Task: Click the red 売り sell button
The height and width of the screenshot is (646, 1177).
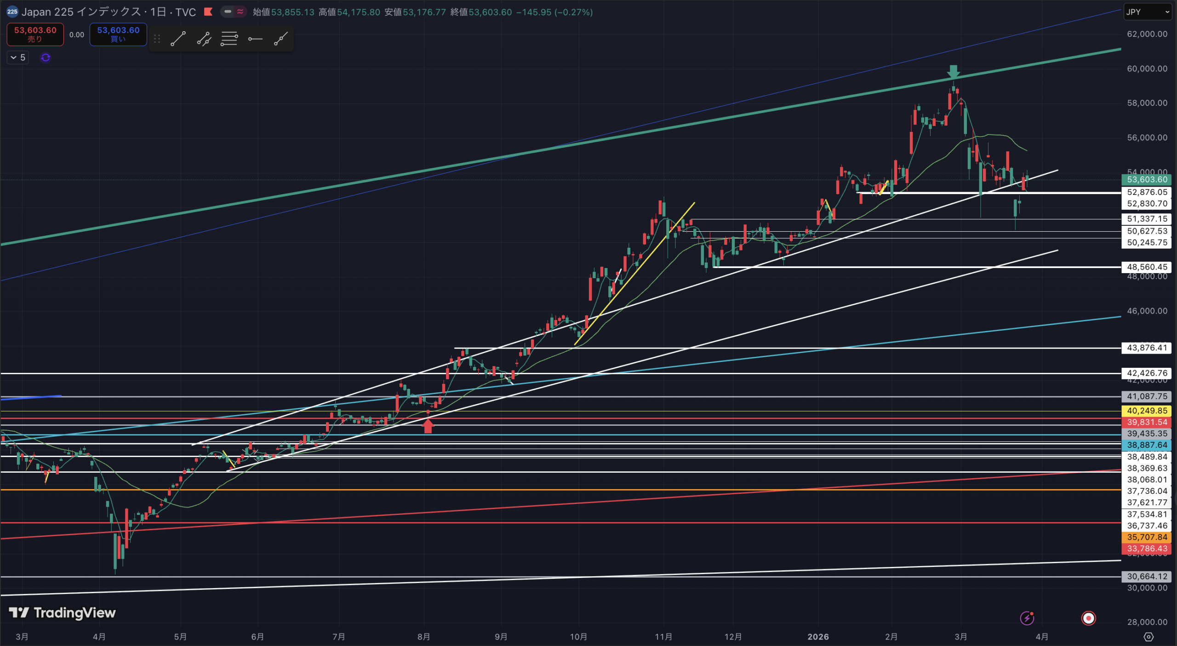Action: [35, 34]
